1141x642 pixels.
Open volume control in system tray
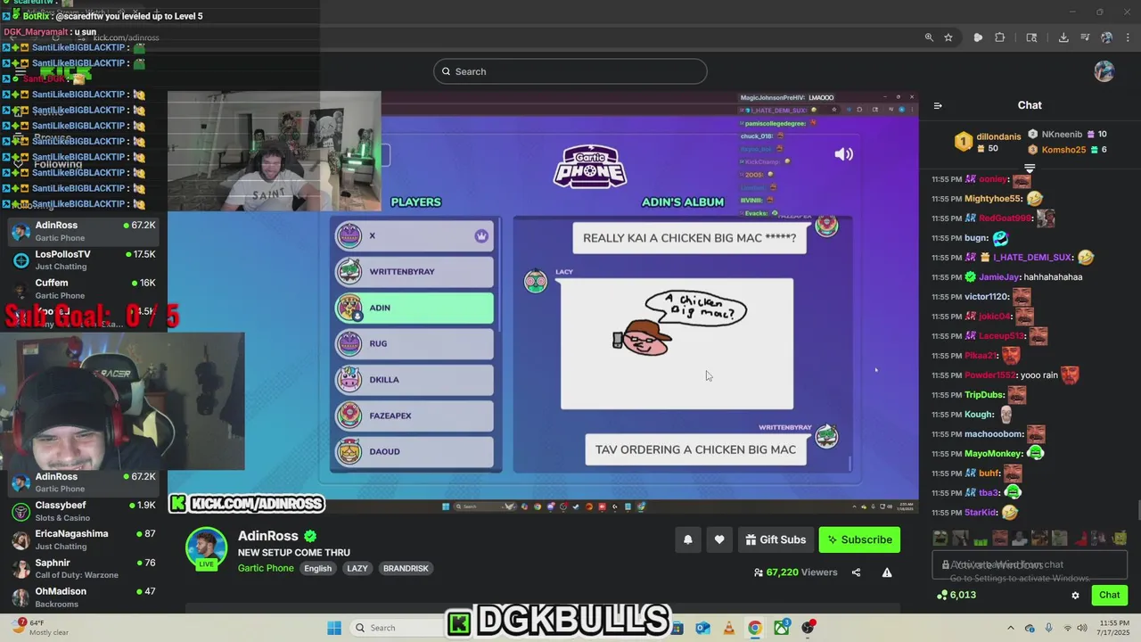[x=1083, y=628]
